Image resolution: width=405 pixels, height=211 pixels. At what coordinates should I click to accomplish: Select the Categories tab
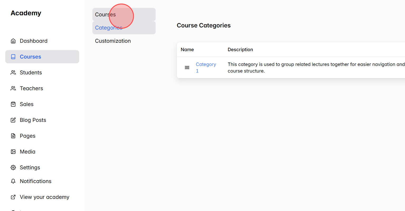coord(108,27)
